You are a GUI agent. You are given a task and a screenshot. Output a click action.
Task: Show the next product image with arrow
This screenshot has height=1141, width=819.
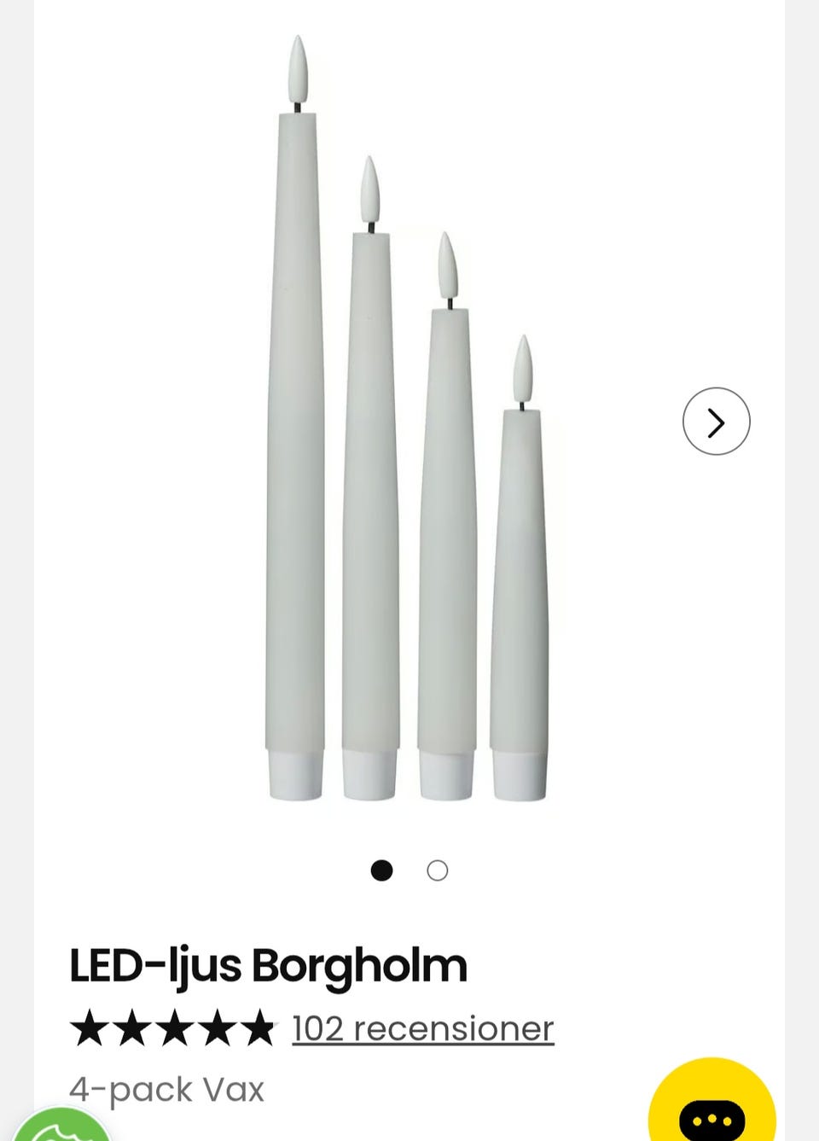716,422
